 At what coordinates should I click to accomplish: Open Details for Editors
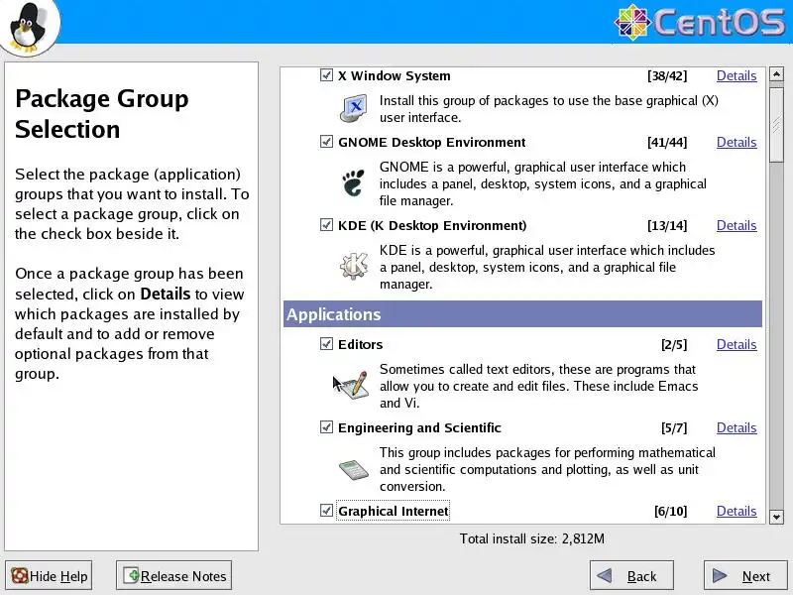(x=736, y=344)
